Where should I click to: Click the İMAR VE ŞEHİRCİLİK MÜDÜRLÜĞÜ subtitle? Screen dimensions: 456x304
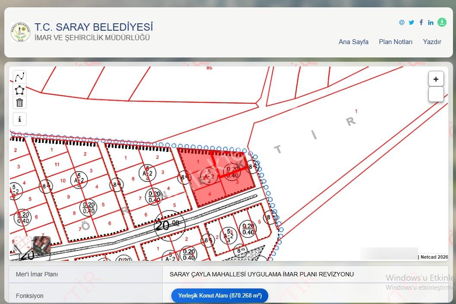coord(92,38)
